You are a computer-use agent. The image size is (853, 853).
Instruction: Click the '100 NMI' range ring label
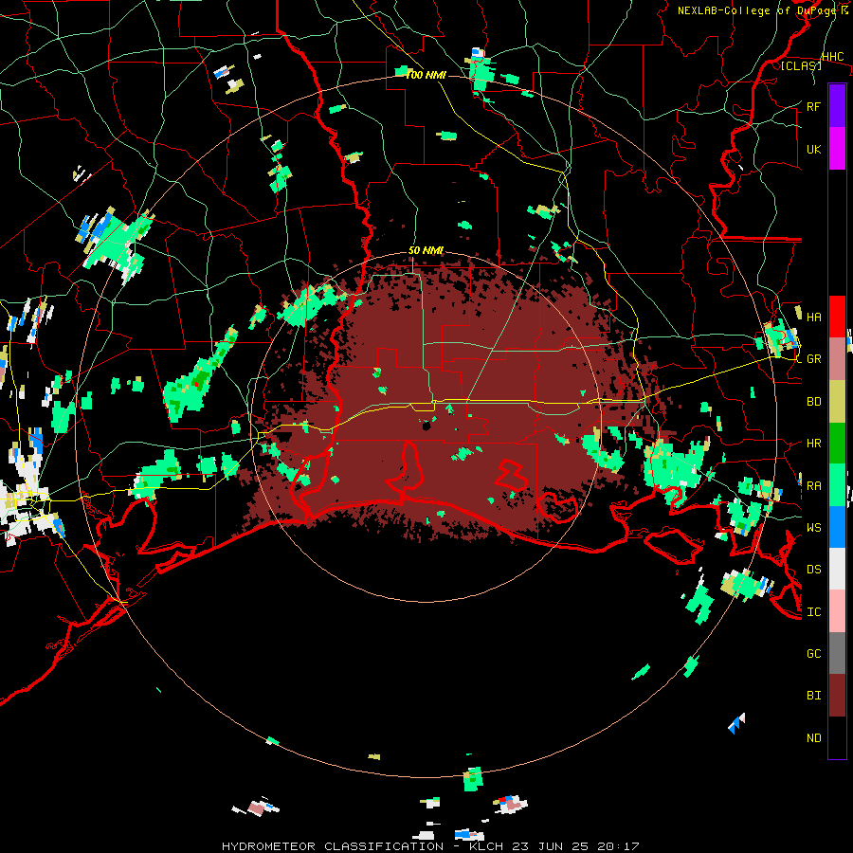click(x=426, y=75)
